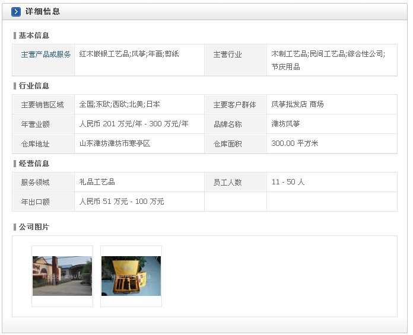This screenshot has height=335, width=413.
Task: Select the 公司图片 section heading
Action: pos(34,227)
